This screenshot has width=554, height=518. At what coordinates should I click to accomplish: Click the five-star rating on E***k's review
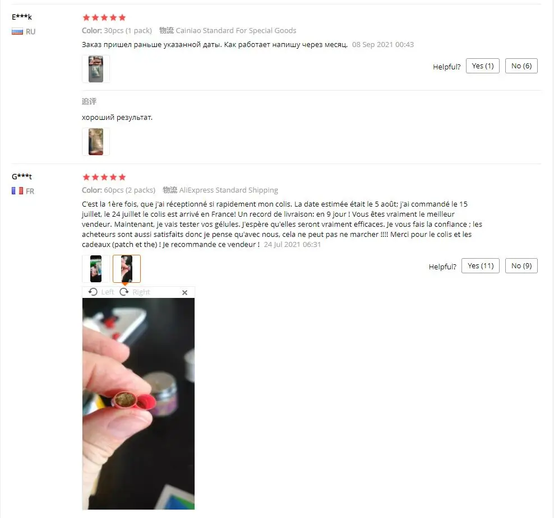pyautogui.click(x=104, y=18)
